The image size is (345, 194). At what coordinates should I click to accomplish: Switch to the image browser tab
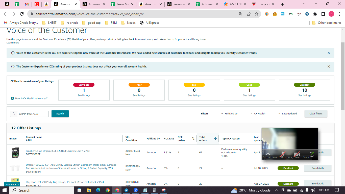[x=263, y=4]
